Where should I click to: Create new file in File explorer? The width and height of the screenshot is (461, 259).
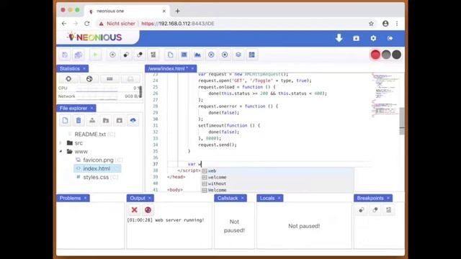click(x=65, y=120)
